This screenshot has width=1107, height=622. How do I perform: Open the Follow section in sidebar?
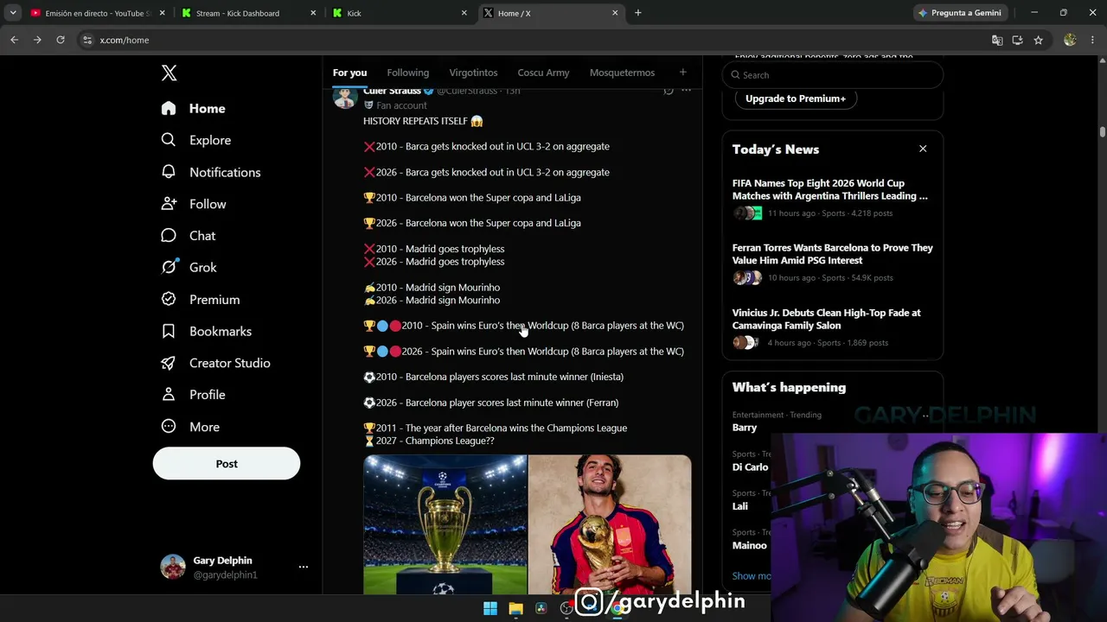click(195, 204)
